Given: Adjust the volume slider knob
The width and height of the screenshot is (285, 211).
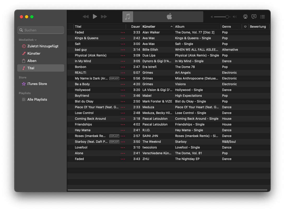Looking at the screenshot, I should [x=227, y=17].
